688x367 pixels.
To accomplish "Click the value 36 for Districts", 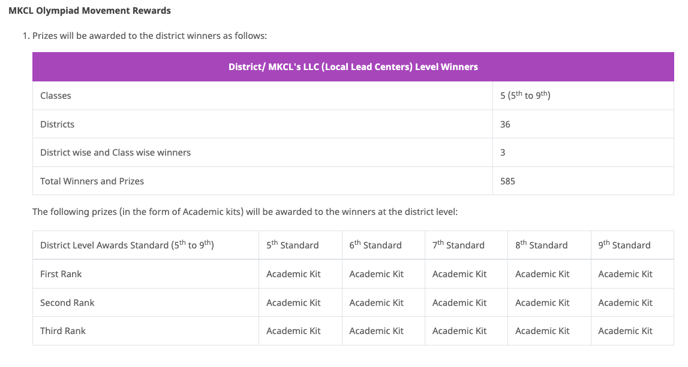I will coord(505,124).
